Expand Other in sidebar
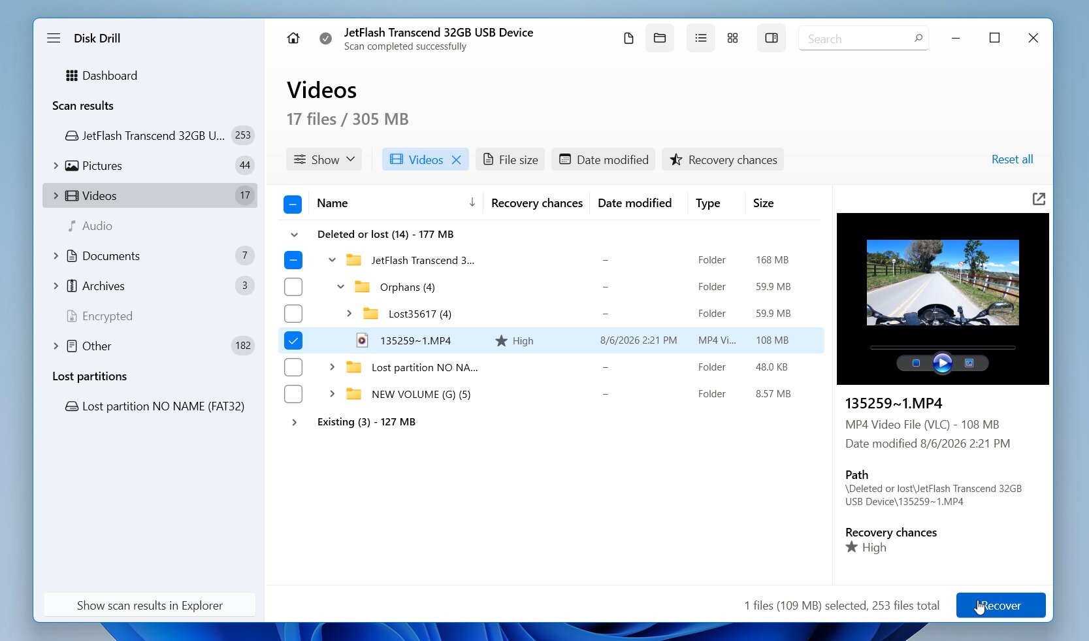 click(56, 346)
